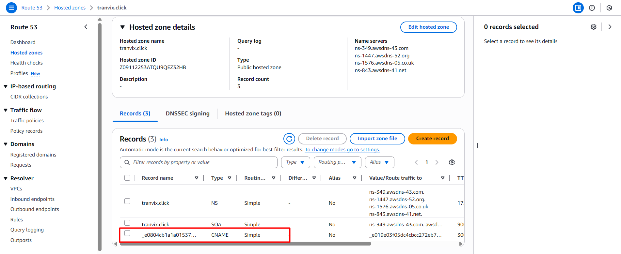Switch to the DNSSEC signing tab
This screenshot has width=621, height=254.
187,113
